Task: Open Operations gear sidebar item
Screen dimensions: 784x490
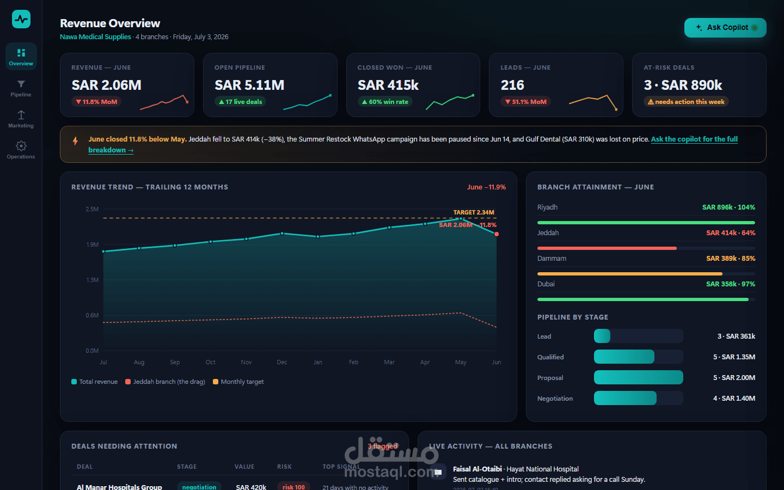Action: pos(21,149)
